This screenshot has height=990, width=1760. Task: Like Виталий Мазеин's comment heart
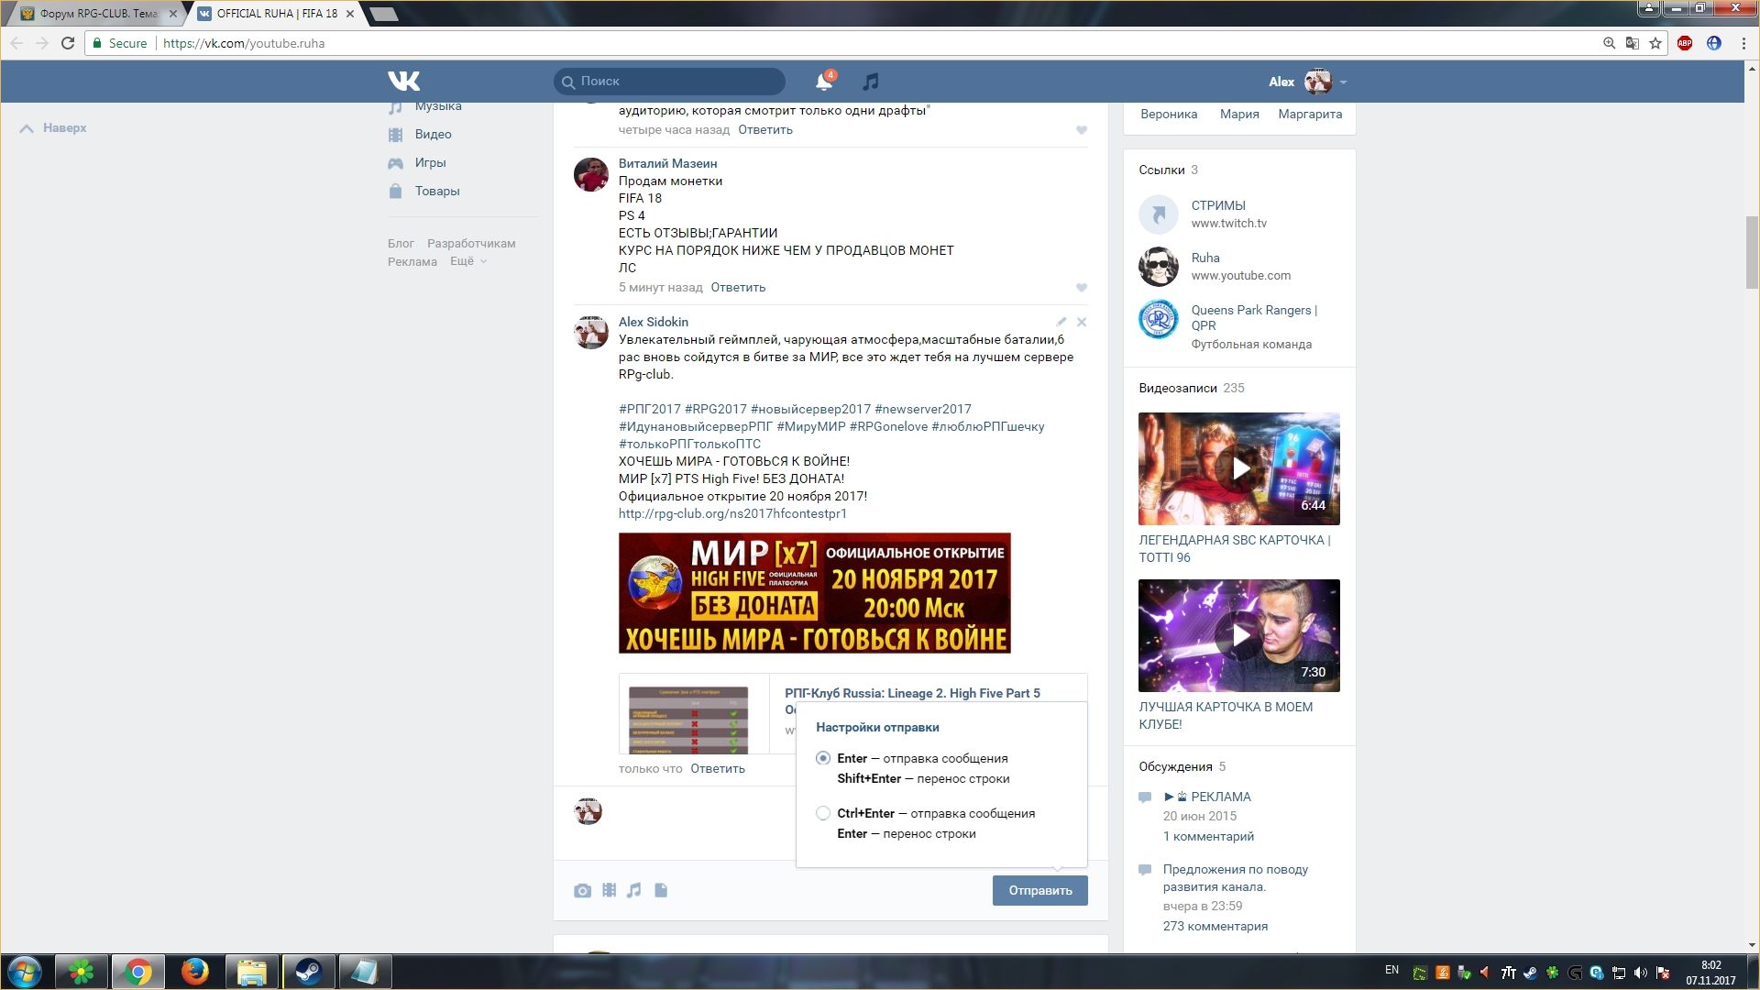1082,287
